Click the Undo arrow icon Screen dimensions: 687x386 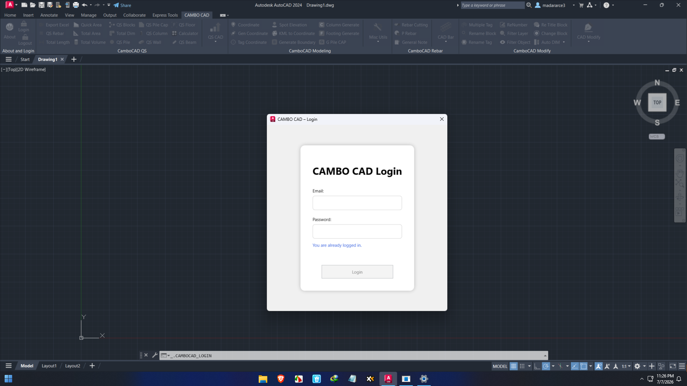[x=84, y=5]
